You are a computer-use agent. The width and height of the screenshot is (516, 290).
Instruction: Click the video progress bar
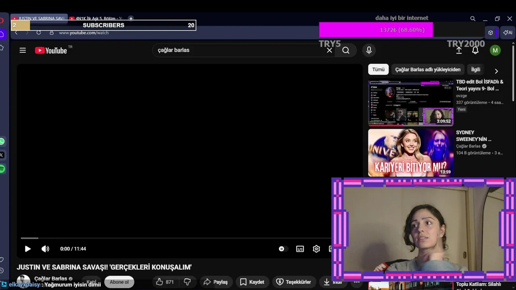[176, 238]
